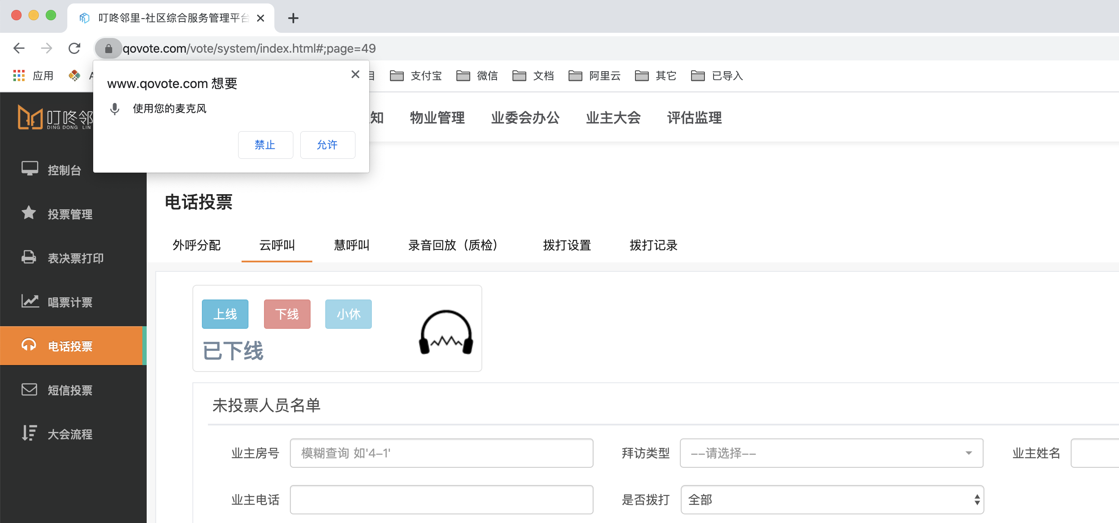Screen dimensions: 1119x523
Task: Block microphone access with 禁止
Action: point(265,145)
